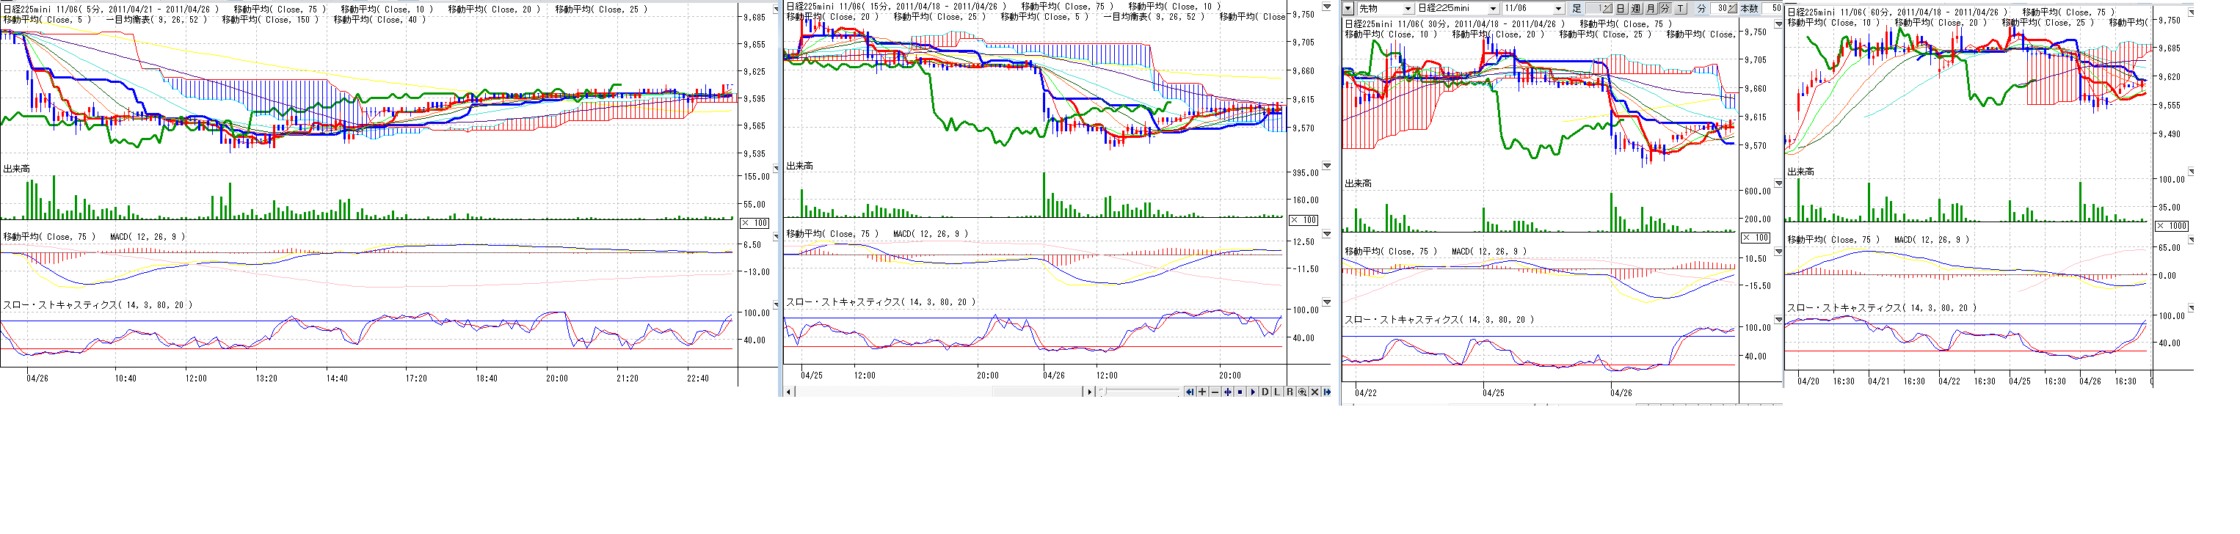Image resolution: width=2240 pixels, height=534 pixels.
Task: Click the plus zoom-in chart button
Action: pyautogui.click(x=1203, y=392)
